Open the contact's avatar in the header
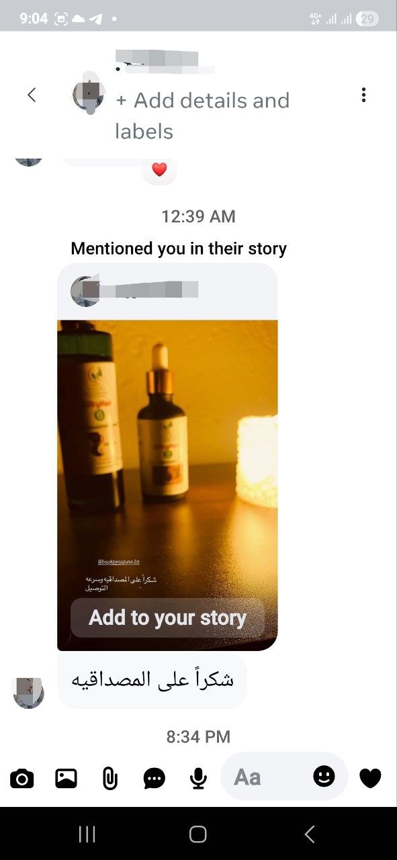The height and width of the screenshot is (860, 397). [x=88, y=95]
